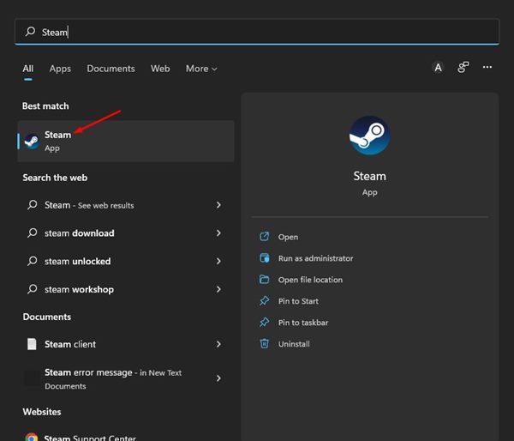Click the Open file location folder icon
Screen dimensions: 514x441
264,280
